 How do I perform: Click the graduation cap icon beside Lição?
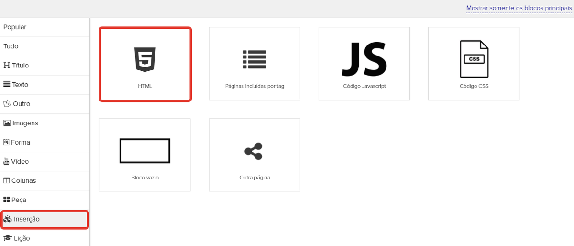pos(7,238)
